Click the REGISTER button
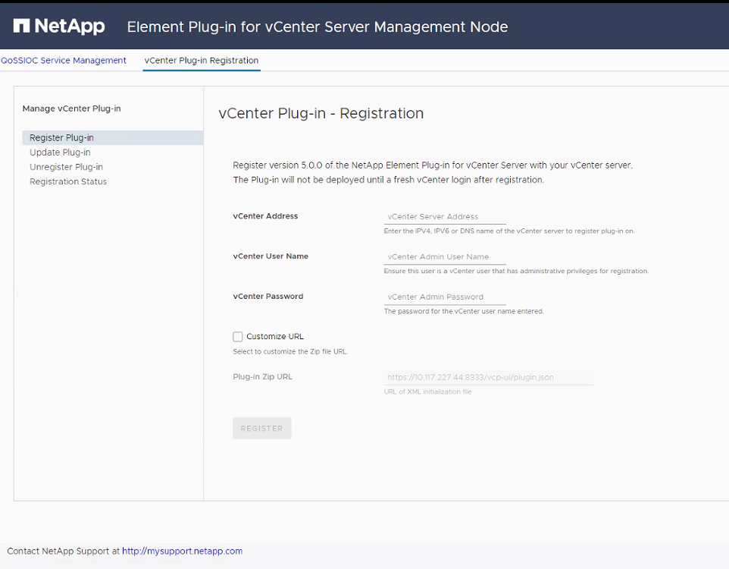 [261, 427]
